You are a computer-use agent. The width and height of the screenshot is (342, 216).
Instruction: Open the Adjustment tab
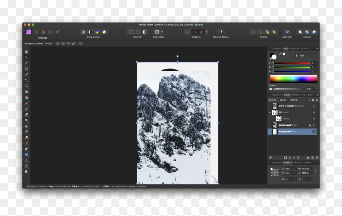click(277, 95)
